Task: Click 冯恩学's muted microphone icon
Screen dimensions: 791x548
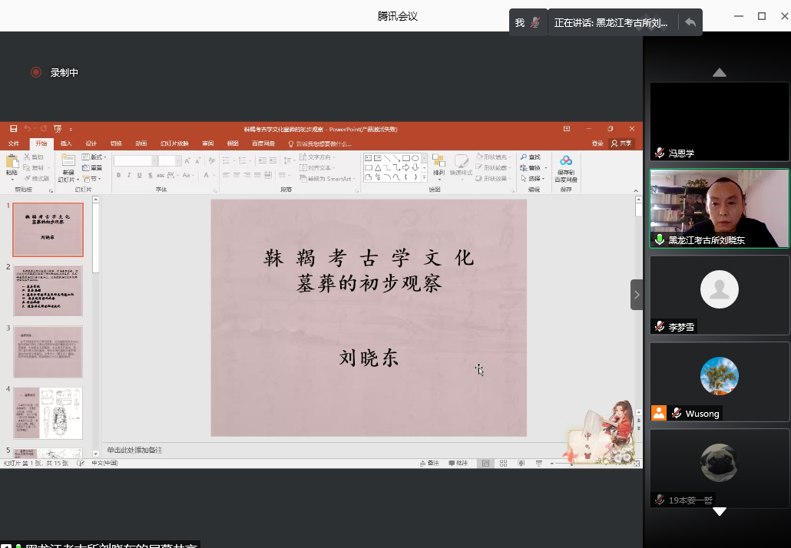Action: pyautogui.click(x=659, y=154)
